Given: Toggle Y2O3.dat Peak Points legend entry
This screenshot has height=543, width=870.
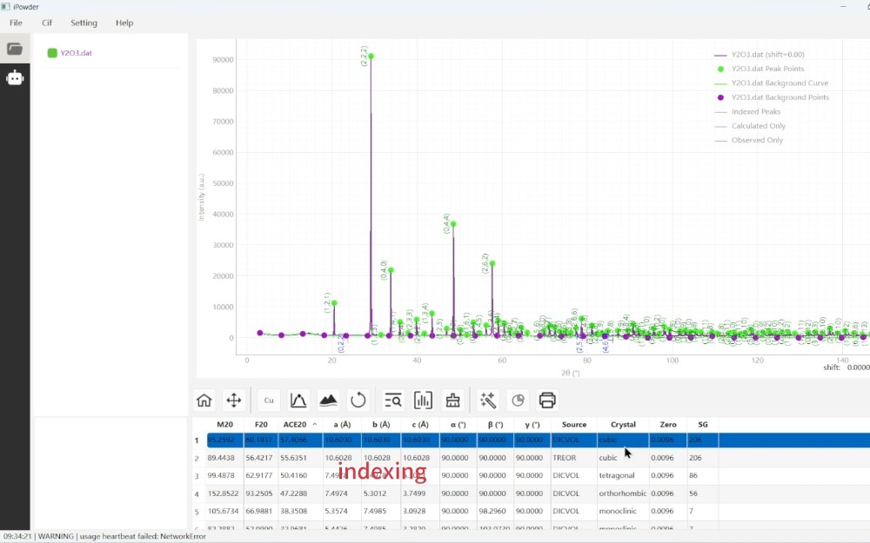Looking at the screenshot, I should [x=760, y=69].
